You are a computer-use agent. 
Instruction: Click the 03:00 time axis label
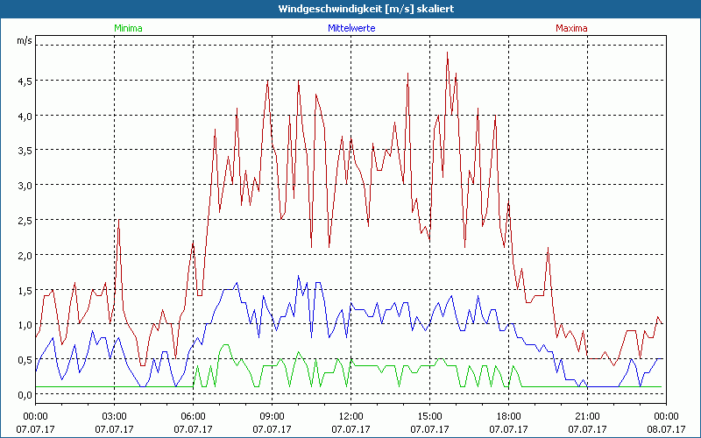[x=114, y=416]
